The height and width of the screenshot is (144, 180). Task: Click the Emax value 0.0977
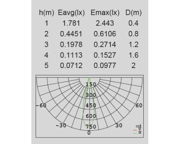pyautogui.click(x=105, y=66)
